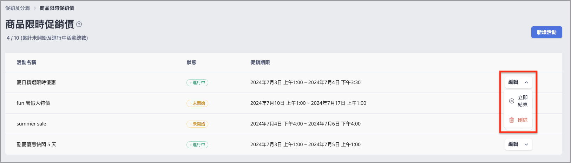Collapse the arrow next to 夏日精選限時優惠 編輯

click(x=526, y=82)
